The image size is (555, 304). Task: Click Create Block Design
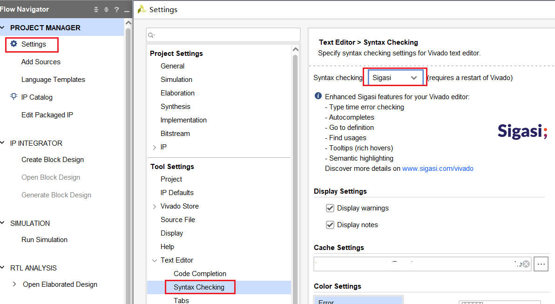[53, 160]
